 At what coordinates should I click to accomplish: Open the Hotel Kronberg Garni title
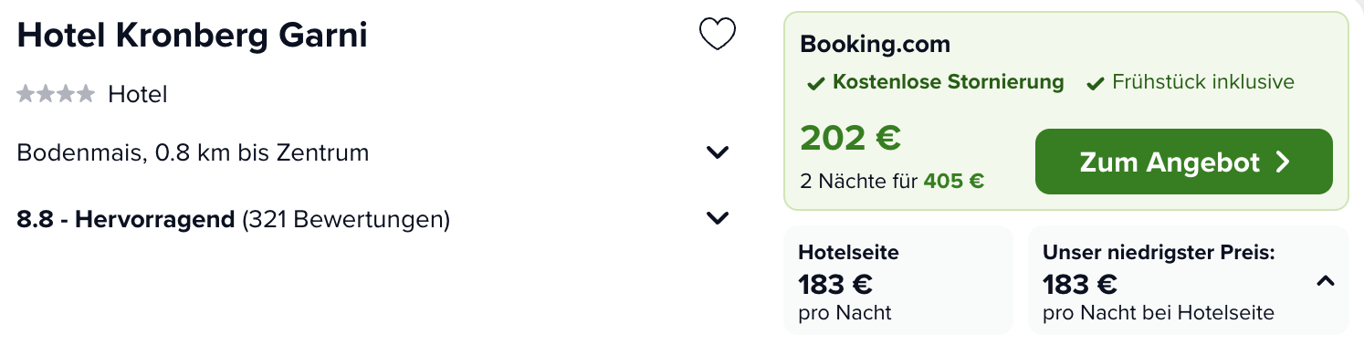pos(193,35)
